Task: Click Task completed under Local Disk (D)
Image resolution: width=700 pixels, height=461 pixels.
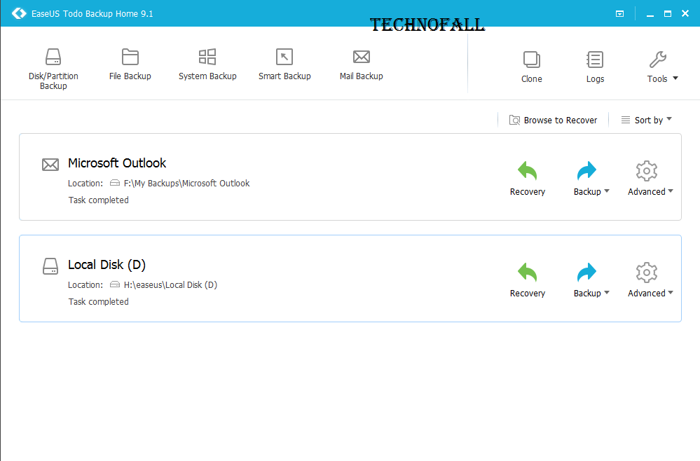Action: [99, 302]
